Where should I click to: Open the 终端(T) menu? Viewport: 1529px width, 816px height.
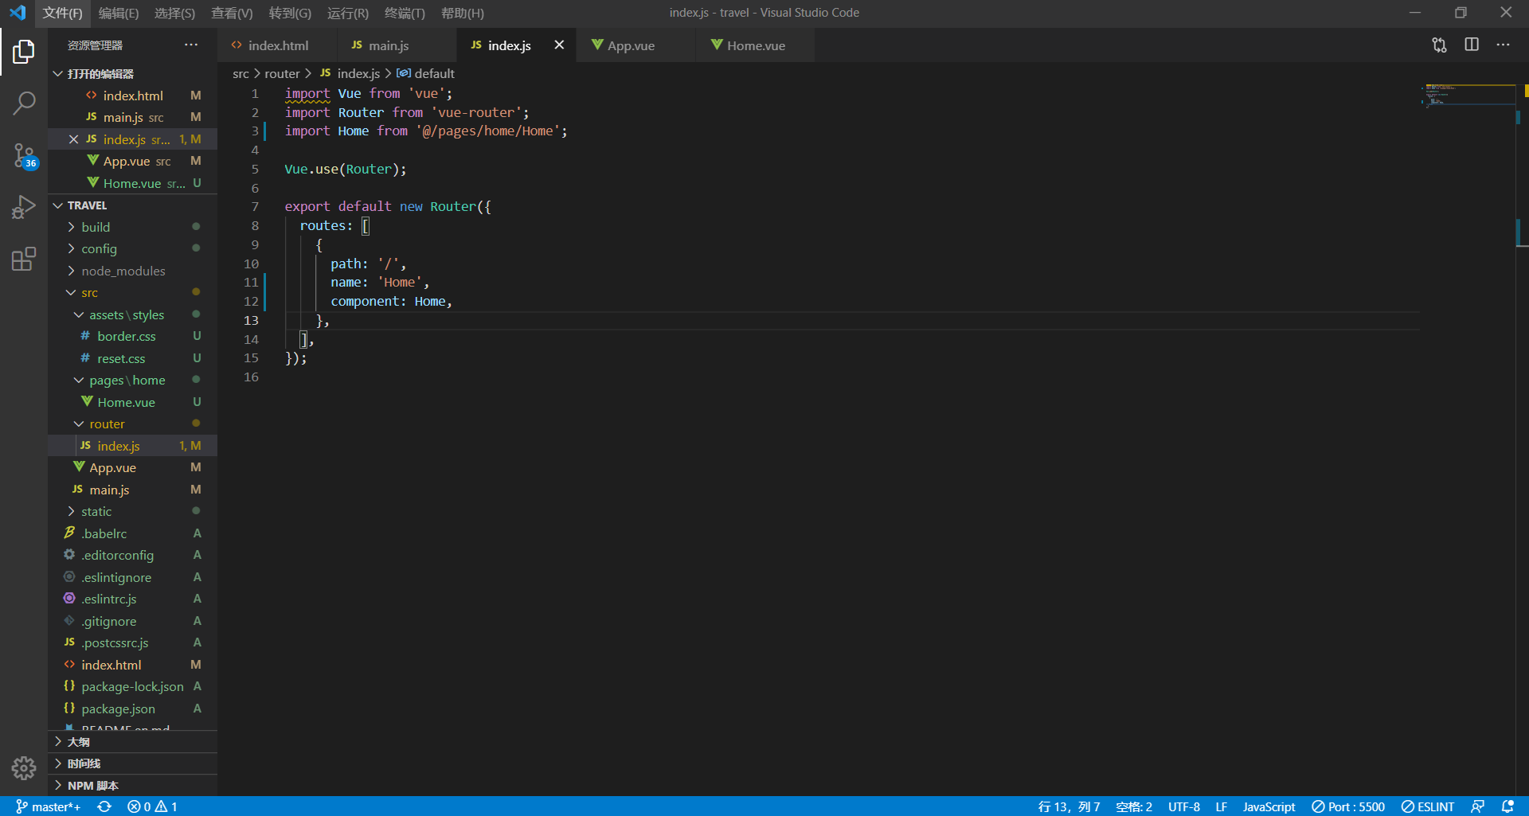tap(405, 13)
